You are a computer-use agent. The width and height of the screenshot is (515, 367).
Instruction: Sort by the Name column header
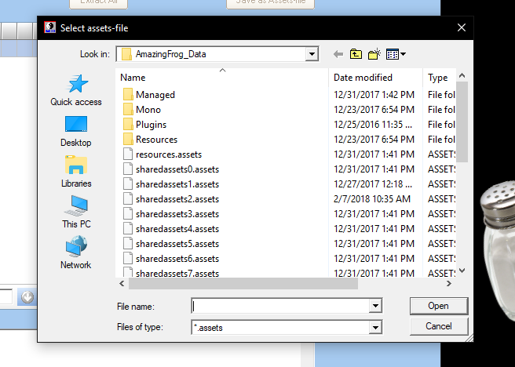222,78
